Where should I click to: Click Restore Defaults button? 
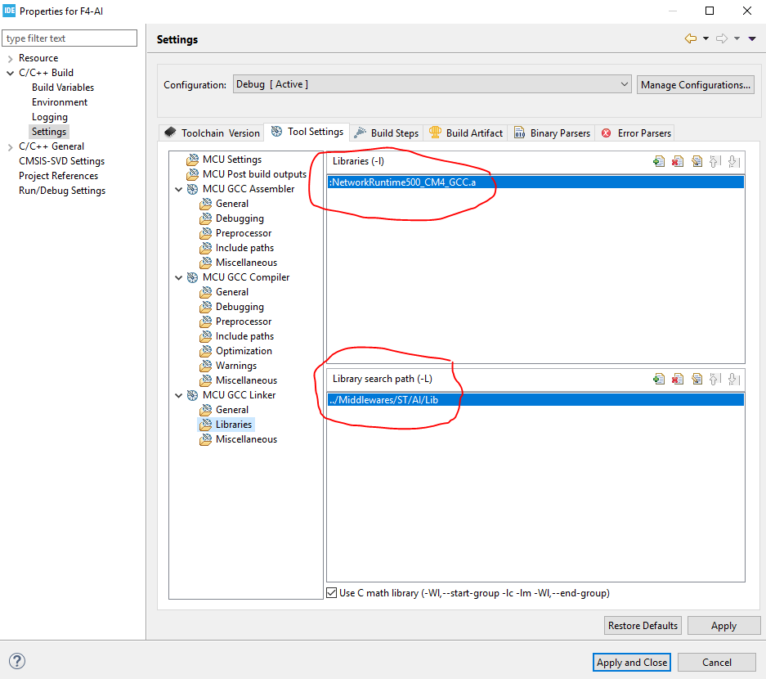pyautogui.click(x=643, y=626)
